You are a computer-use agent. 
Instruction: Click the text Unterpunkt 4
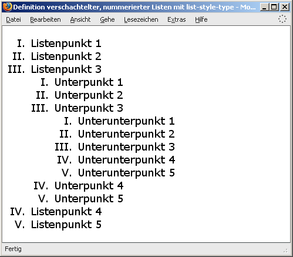[89, 186]
